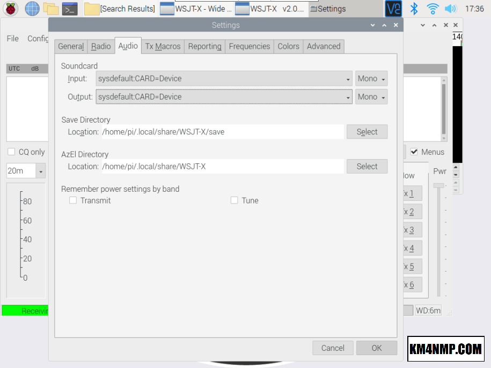491x368 pixels.
Task: Launch the terminal from the taskbar
Action: (70, 9)
